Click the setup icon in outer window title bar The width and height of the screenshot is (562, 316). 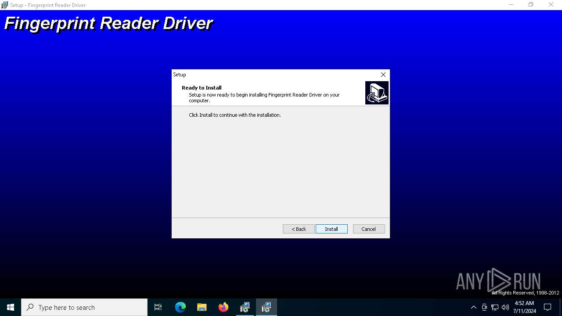[5, 5]
